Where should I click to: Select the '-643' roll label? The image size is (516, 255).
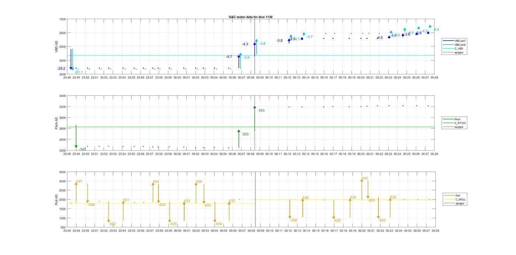tap(208, 205)
